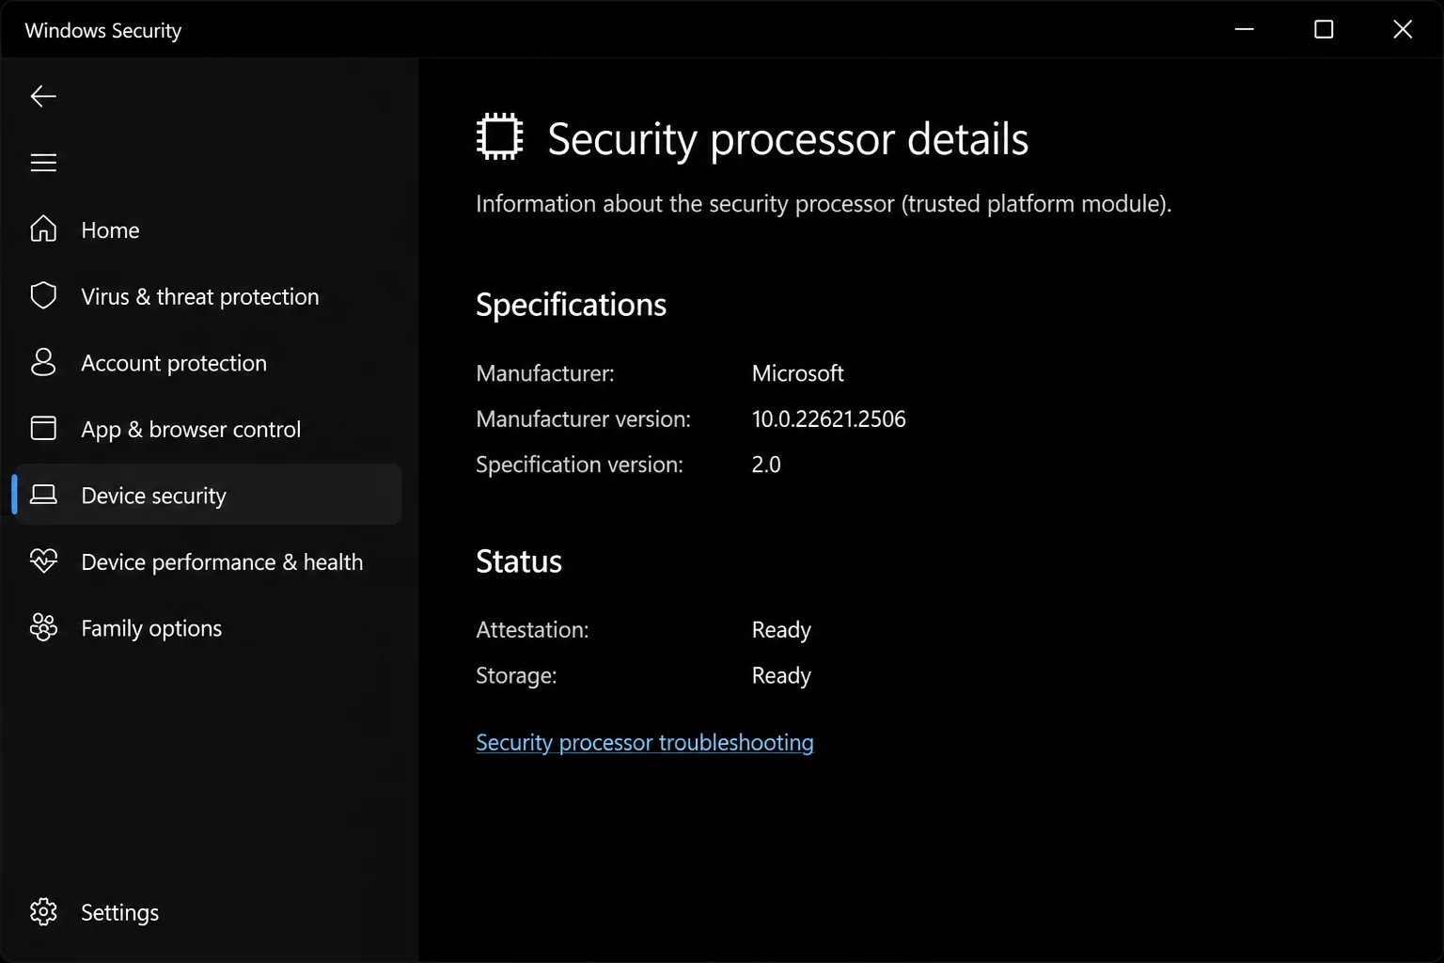Click the trusted platform module description text
Screen dimensions: 1444x963
tap(824, 204)
